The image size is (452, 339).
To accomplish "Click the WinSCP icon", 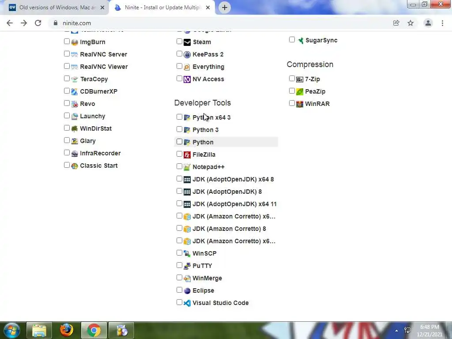I will 187,254.
